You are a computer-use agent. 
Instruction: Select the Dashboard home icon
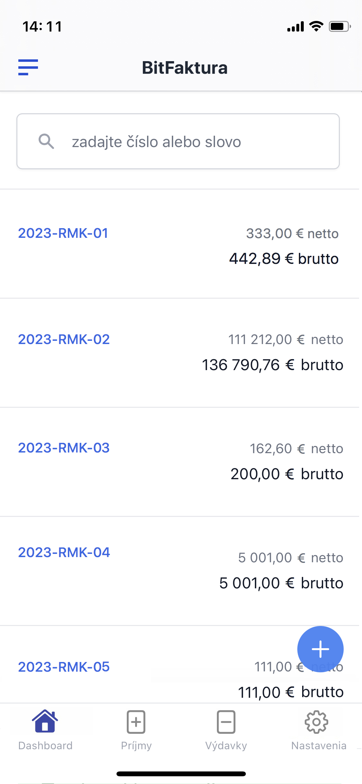[x=45, y=721]
